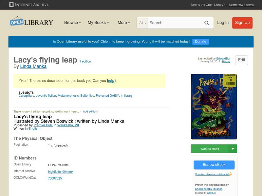This screenshot has height=196, width=262.
Task: Click the search magnifying glass icon
Action: [207, 23]
